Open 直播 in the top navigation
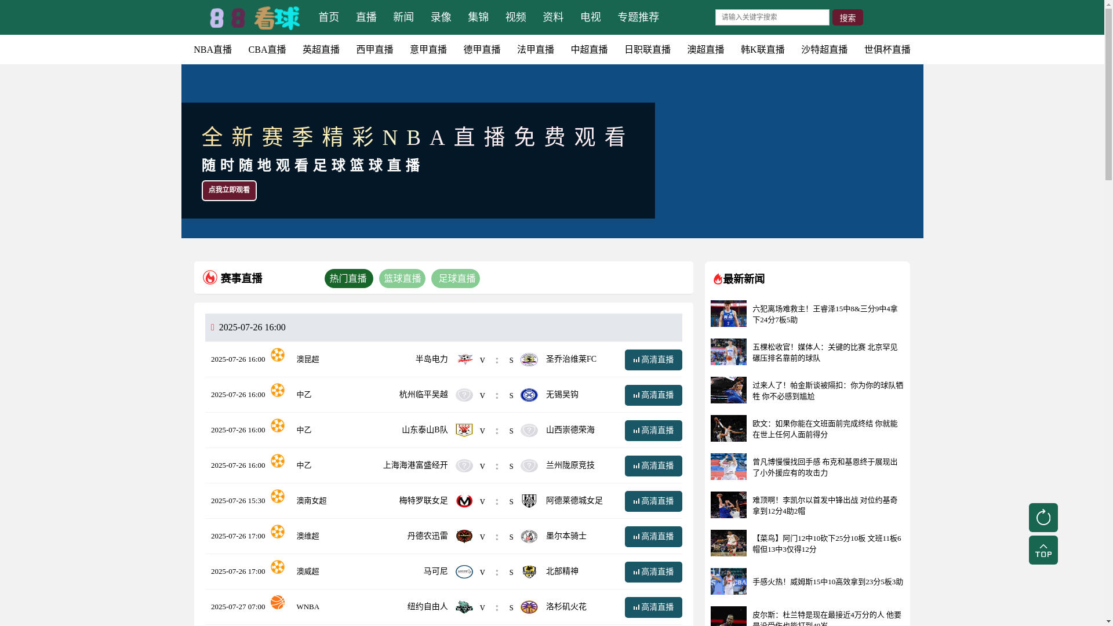This screenshot has height=626, width=1113. point(366,17)
